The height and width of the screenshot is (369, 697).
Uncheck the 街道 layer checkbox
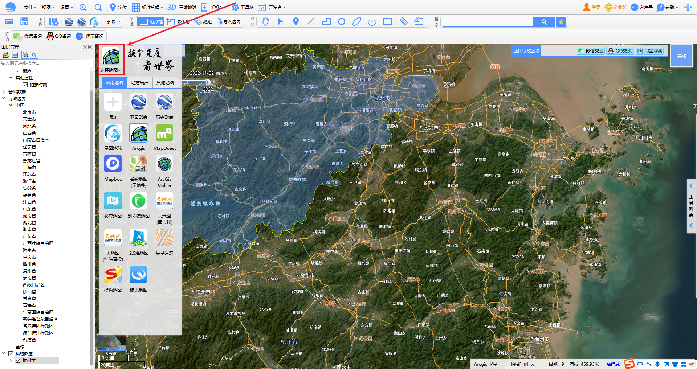coord(18,71)
